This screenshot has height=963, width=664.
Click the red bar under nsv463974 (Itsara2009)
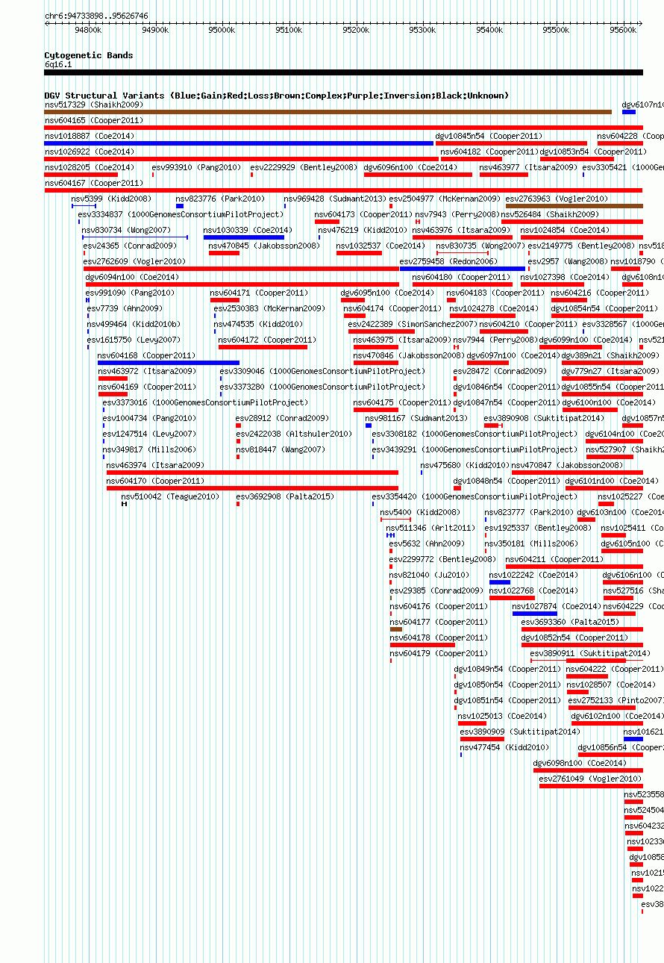252,473
